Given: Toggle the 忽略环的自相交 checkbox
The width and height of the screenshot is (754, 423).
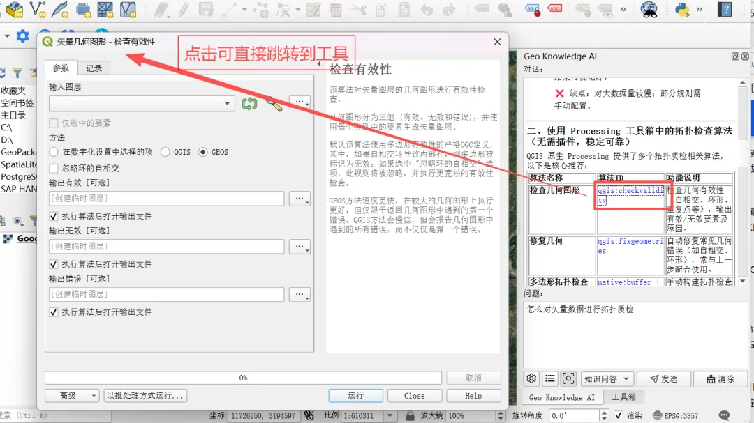Looking at the screenshot, I should [53, 168].
